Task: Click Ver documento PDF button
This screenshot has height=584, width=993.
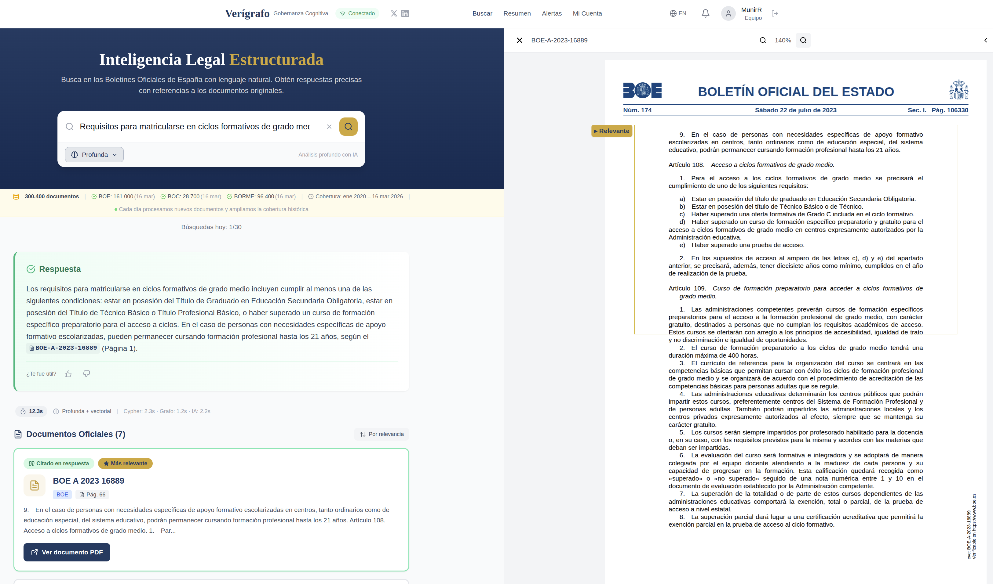Action: click(66, 552)
